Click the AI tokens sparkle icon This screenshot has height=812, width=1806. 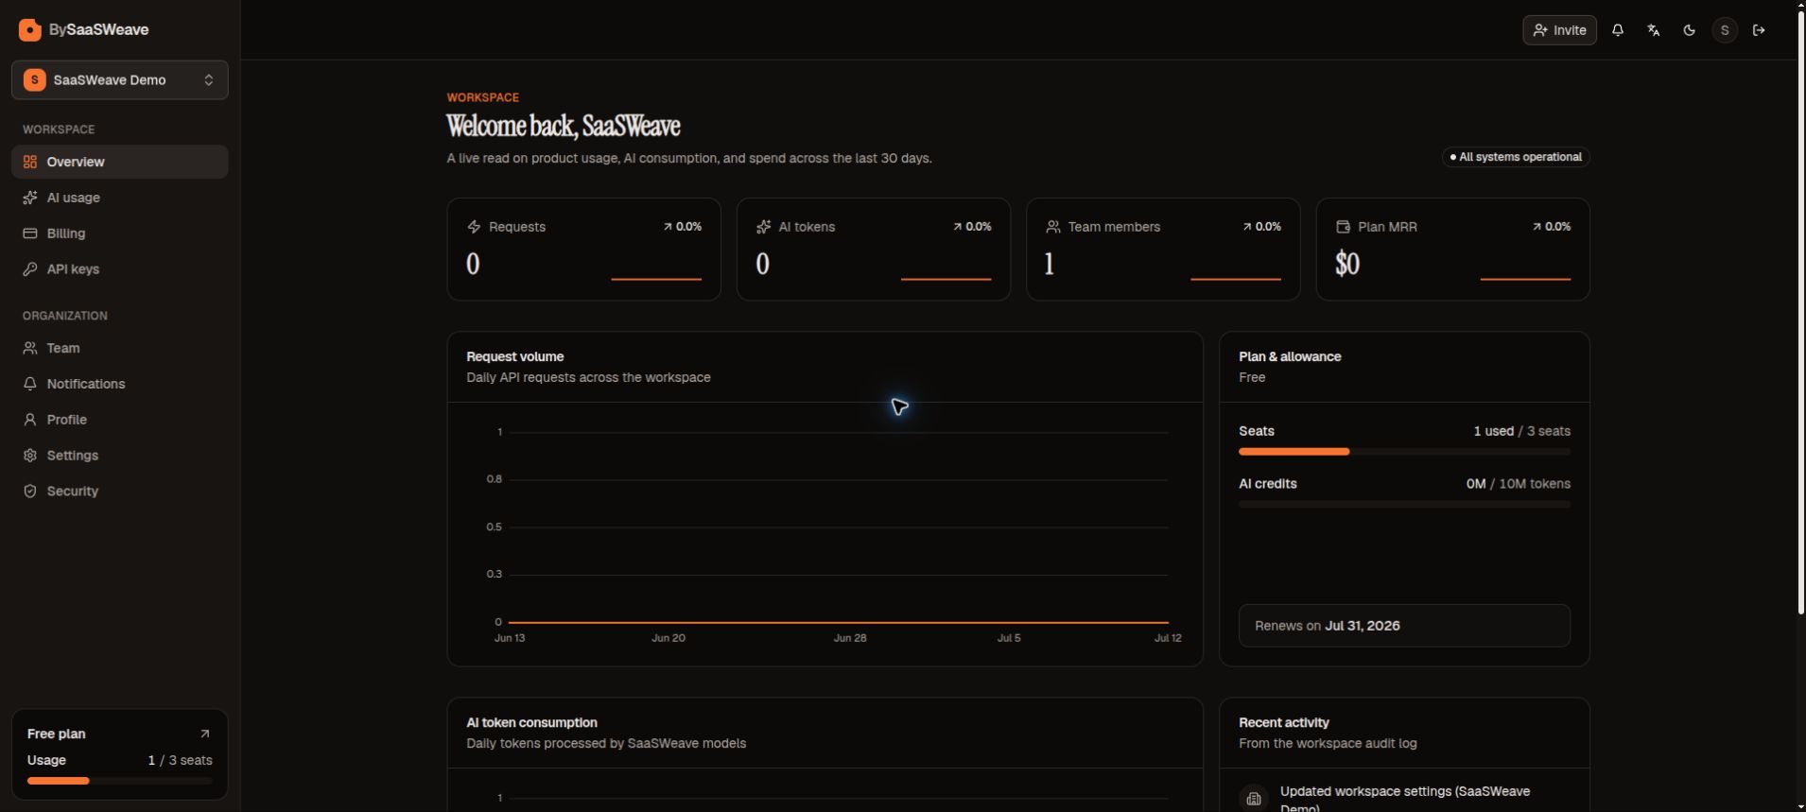coord(763,227)
